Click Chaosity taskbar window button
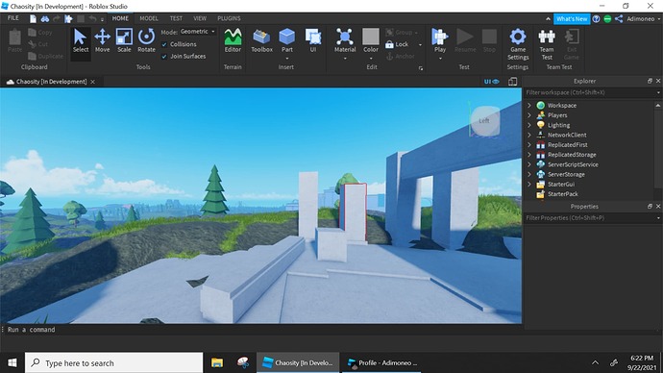 click(298, 362)
